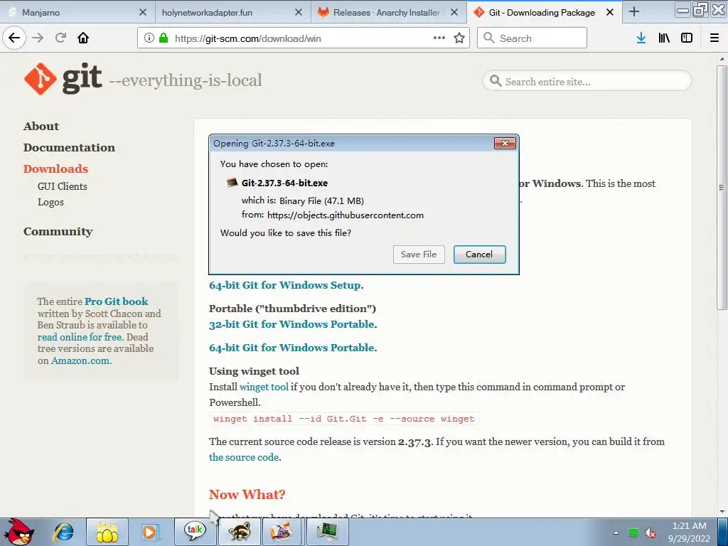Close the Opening Git dialog with X

(505, 144)
